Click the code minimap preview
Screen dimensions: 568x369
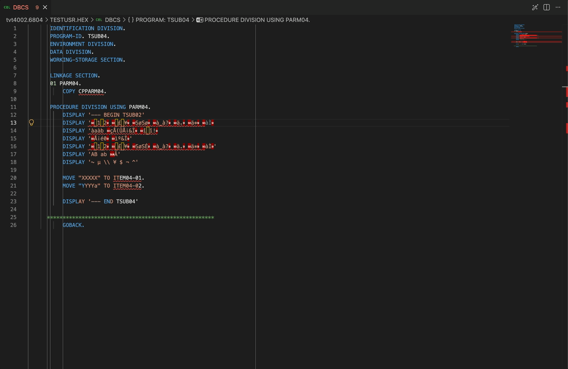[537, 35]
